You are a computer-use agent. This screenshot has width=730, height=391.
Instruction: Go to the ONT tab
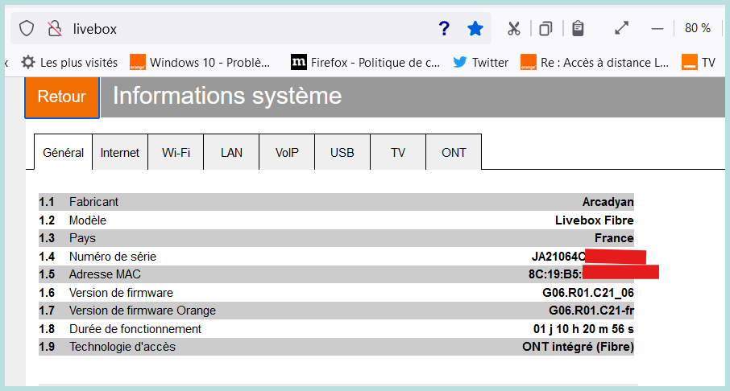tap(454, 153)
